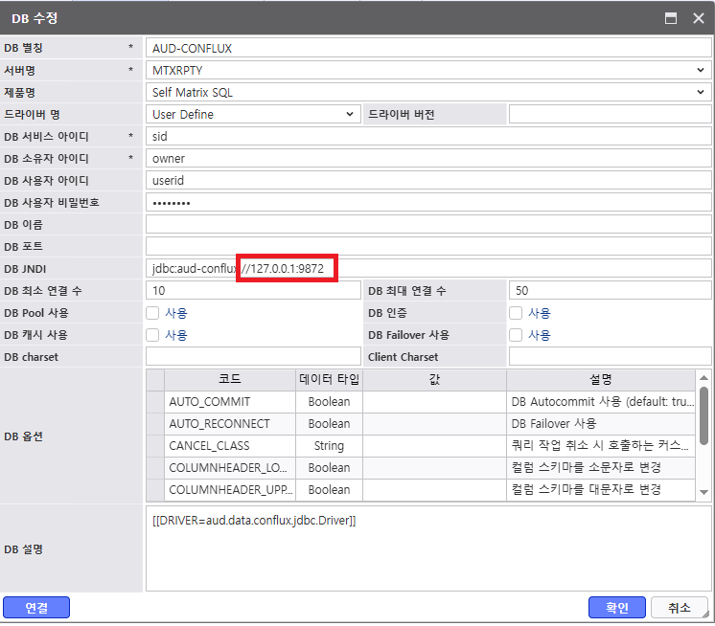Expand the 제품명 dropdown list
Image resolution: width=715 pixels, height=626 pixels.
pos(428,92)
